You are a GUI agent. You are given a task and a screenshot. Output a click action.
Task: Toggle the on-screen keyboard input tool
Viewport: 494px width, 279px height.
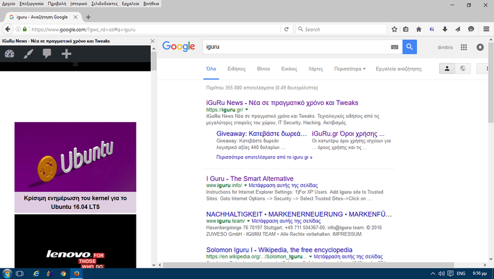[395, 47]
